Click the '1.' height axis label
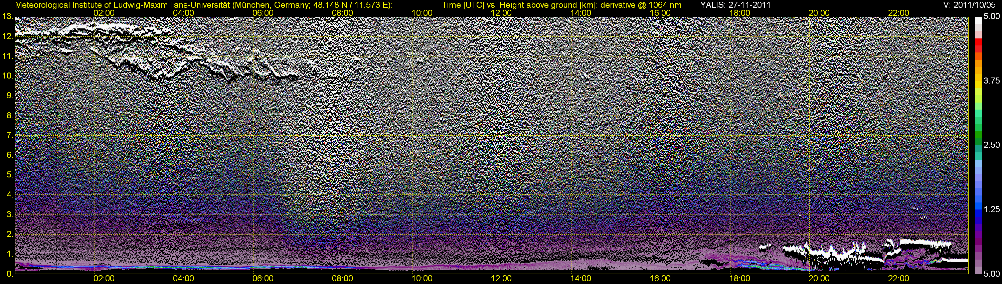Image resolution: width=1002 pixels, height=284 pixels. pyautogui.click(x=10, y=254)
